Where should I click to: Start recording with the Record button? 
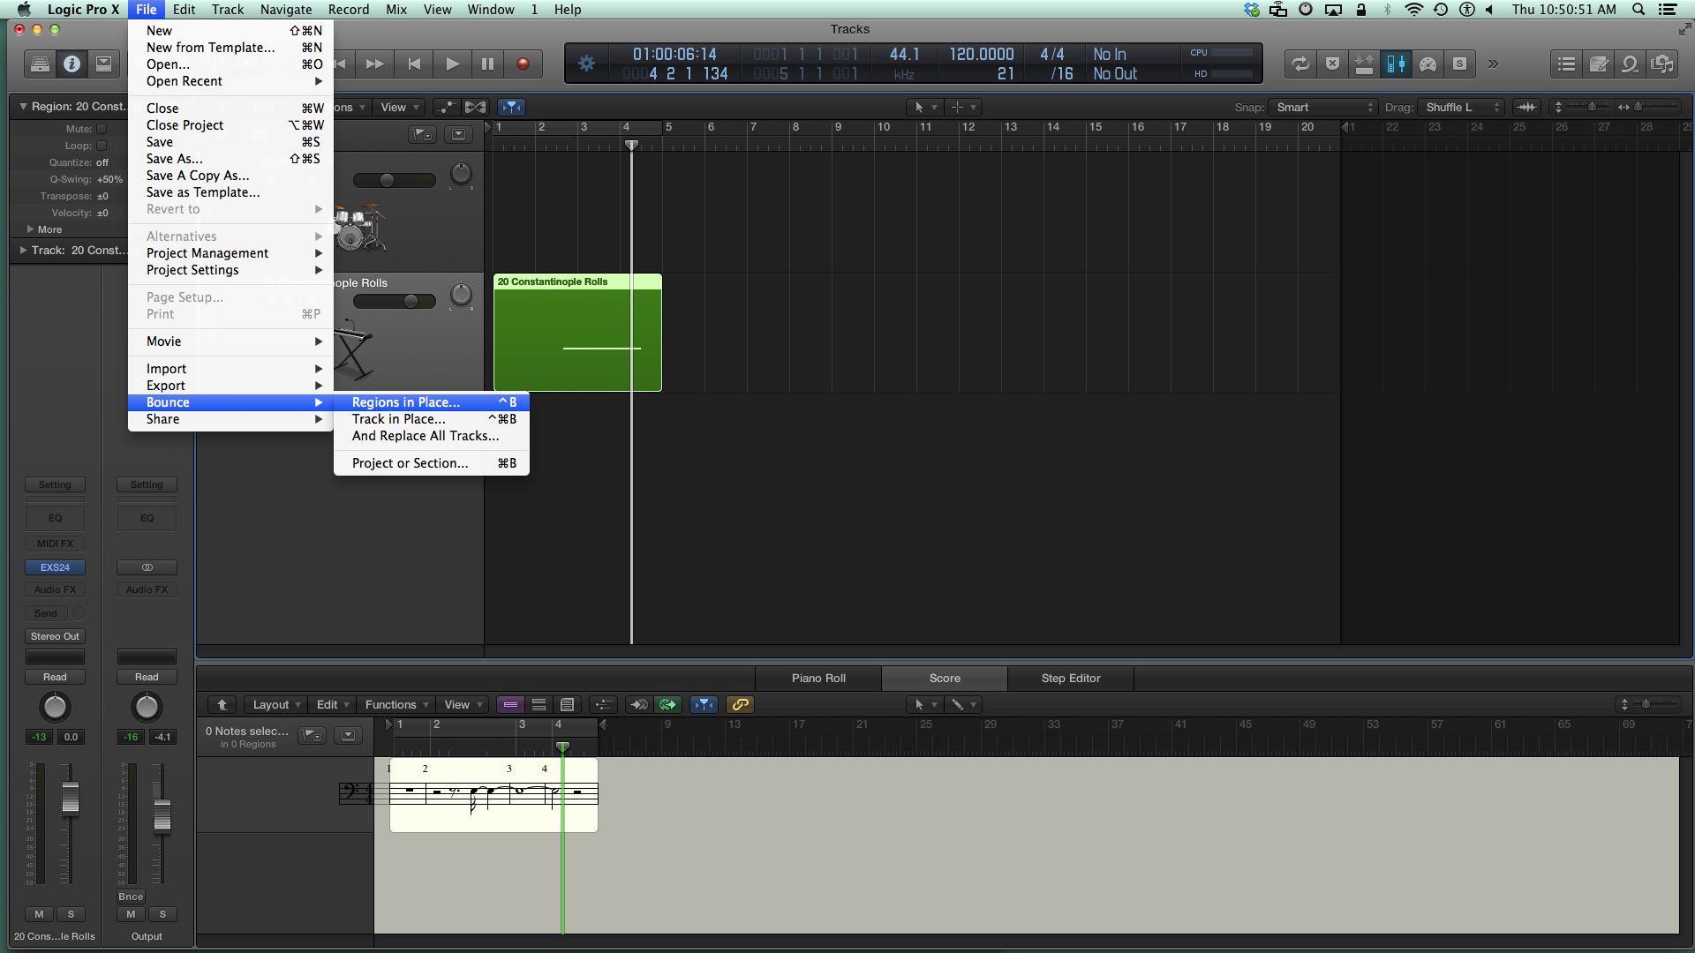click(x=523, y=64)
